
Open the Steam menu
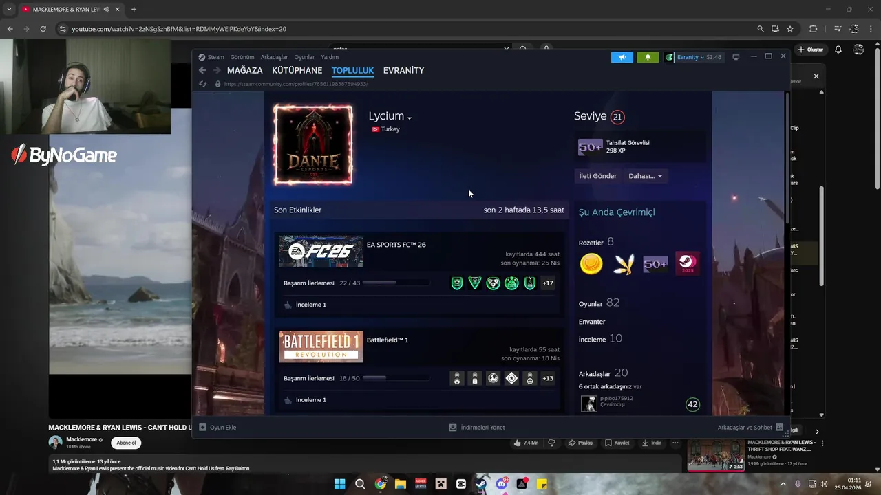tap(211, 57)
